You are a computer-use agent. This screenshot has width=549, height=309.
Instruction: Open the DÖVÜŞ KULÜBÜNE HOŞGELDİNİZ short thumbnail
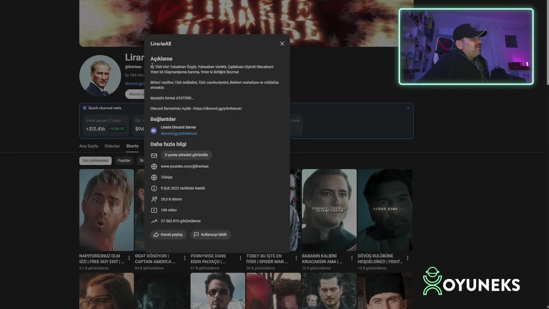pos(385,210)
